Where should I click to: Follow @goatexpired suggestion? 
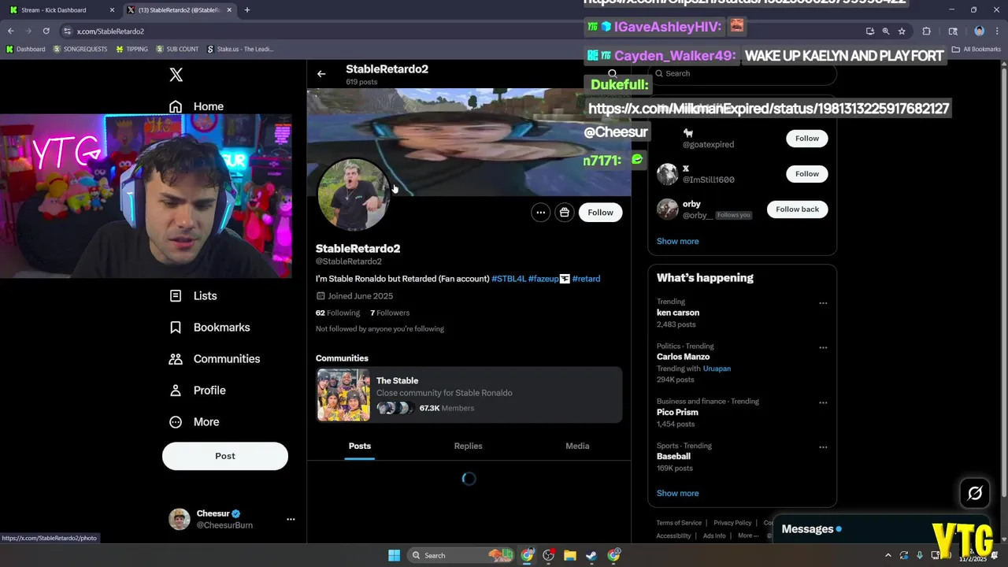pyautogui.click(x=807, y=139)
